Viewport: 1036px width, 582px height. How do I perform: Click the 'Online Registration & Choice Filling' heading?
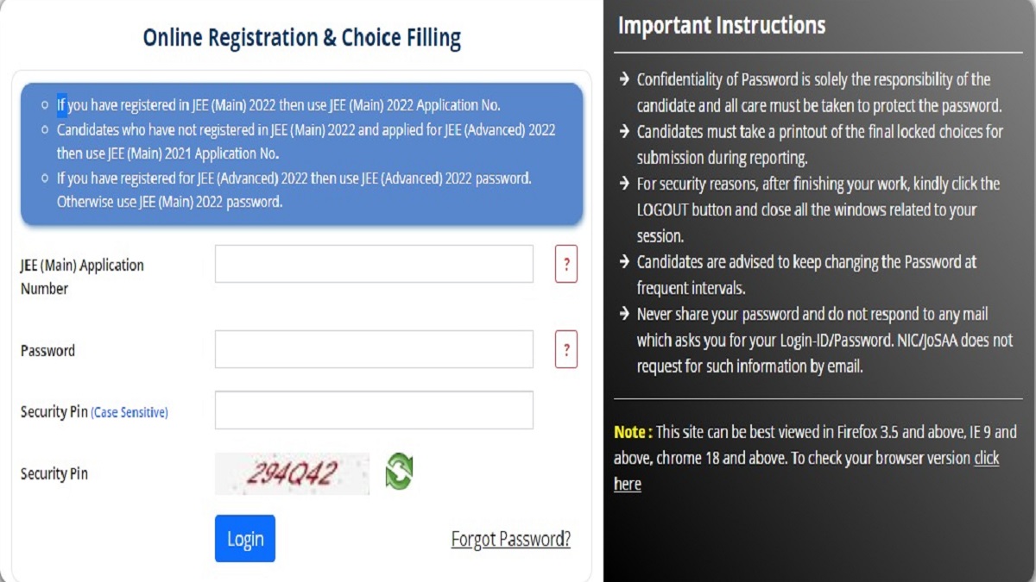(301, 38)
